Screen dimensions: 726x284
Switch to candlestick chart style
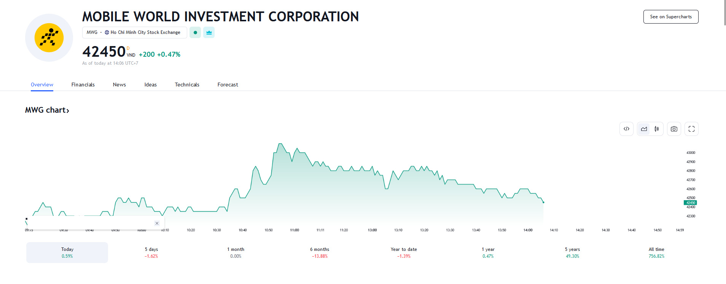tap(657, 129)
